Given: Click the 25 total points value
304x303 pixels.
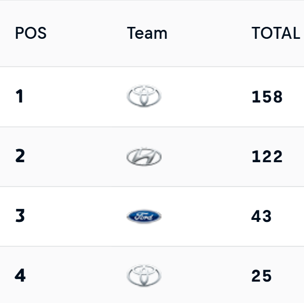Looking at the screenshot, I should [x=262, y=276].
